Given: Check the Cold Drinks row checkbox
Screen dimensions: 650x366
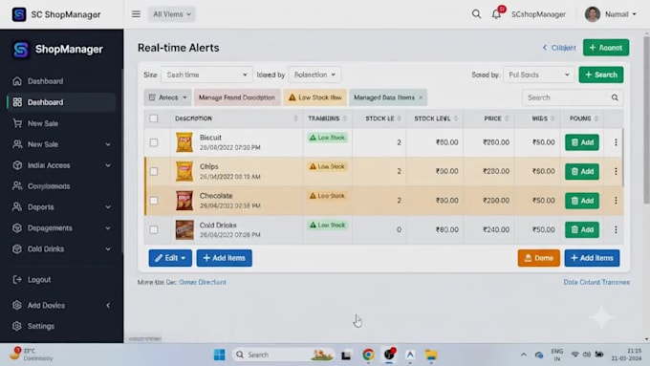Looking at the screenshot, I should (x=154, y=229).
